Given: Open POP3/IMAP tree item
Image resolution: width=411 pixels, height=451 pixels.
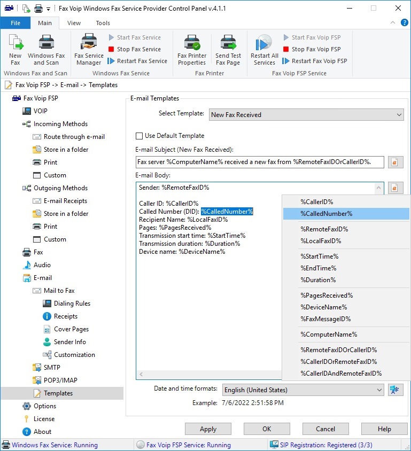Looking at the screenshot, I should pos(55,380).
